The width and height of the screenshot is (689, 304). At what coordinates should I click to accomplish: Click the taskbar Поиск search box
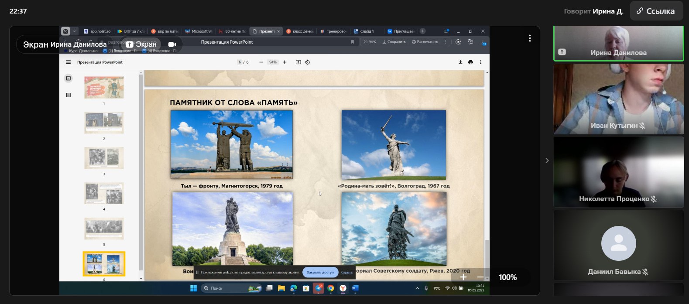tap(231, 288)
